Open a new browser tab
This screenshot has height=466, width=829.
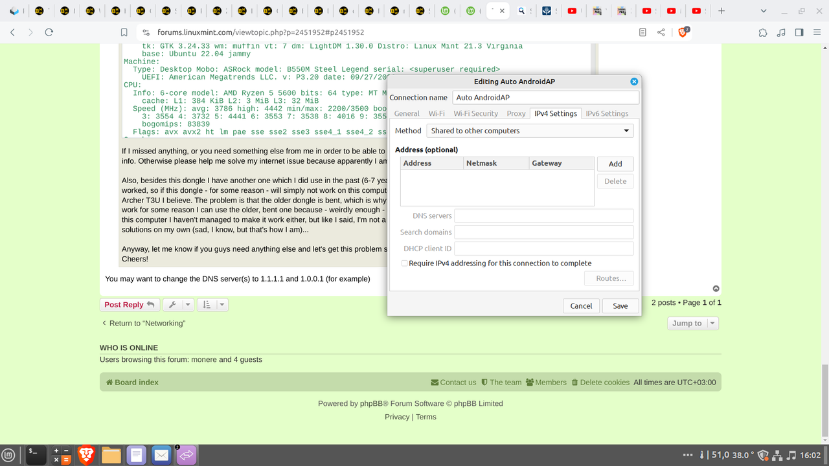(721, 11)
